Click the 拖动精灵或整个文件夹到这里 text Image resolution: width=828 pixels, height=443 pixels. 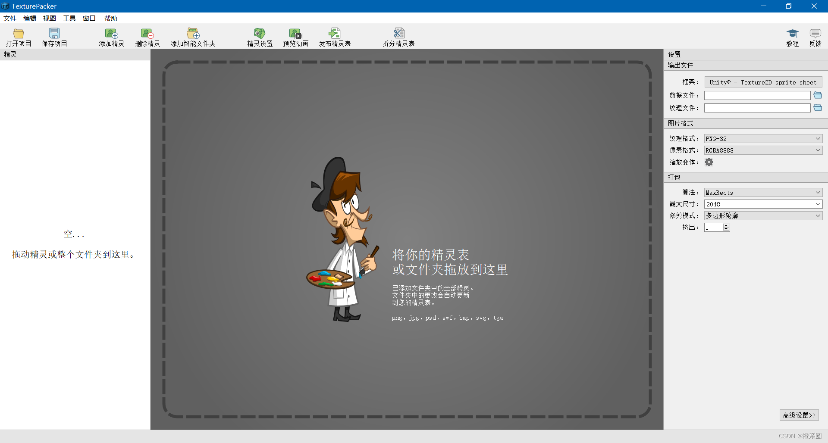[73, 255]
